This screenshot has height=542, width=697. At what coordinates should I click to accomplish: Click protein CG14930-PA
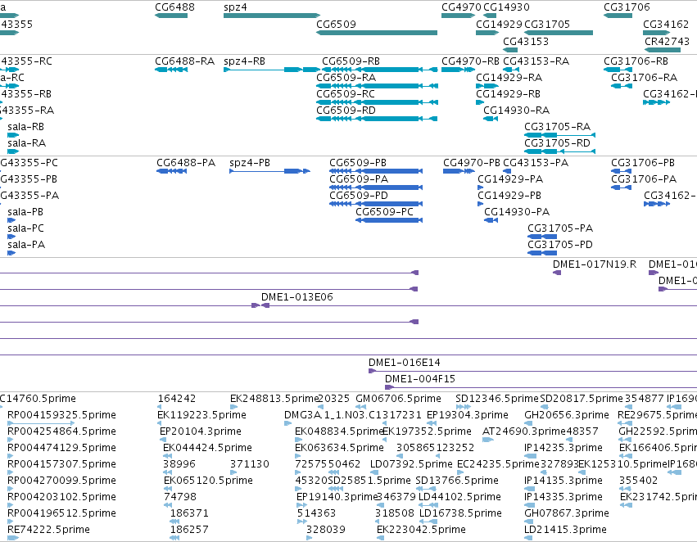(x=517, y=212)
